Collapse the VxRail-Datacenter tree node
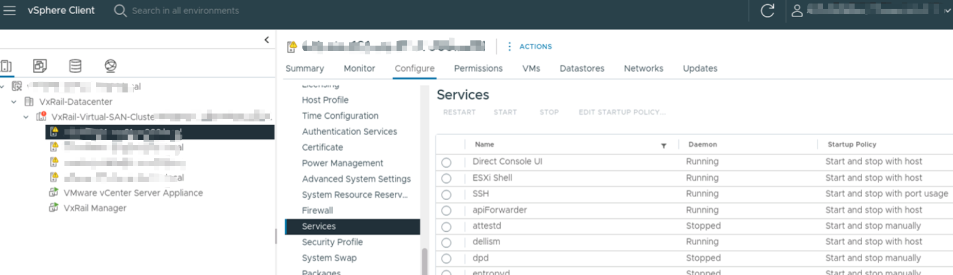Screen dimensions: 953x275 tap(13, 102)
